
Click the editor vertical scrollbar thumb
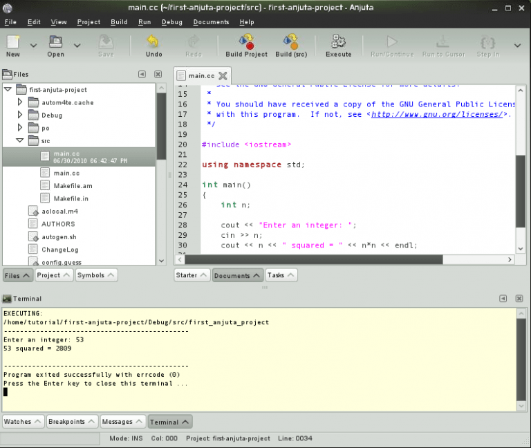(520, 192)
